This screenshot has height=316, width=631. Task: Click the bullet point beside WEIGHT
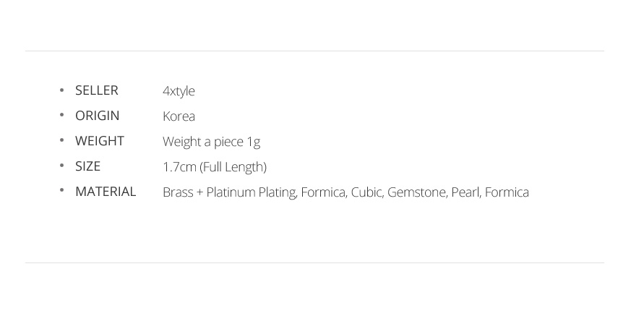tap(62, 141)
